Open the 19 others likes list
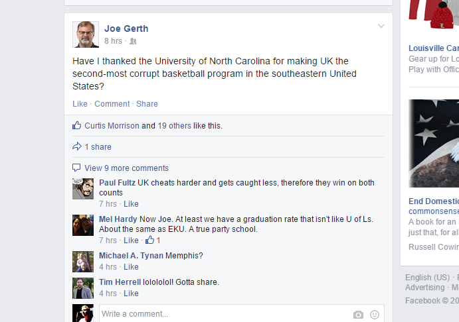459x322 pixels. click(x=175, y=126)
